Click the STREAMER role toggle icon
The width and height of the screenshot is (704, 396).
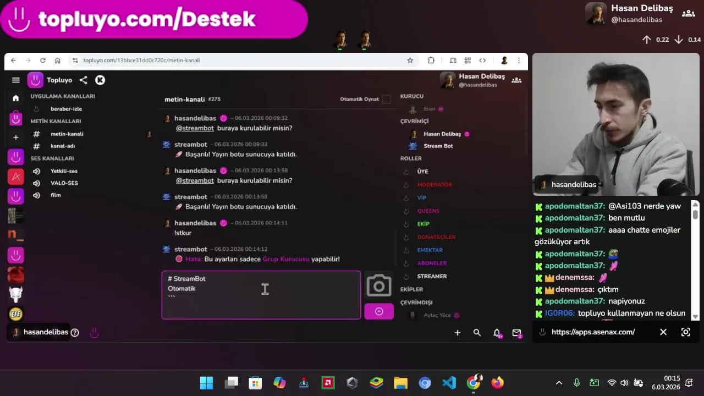click(406, 277)
